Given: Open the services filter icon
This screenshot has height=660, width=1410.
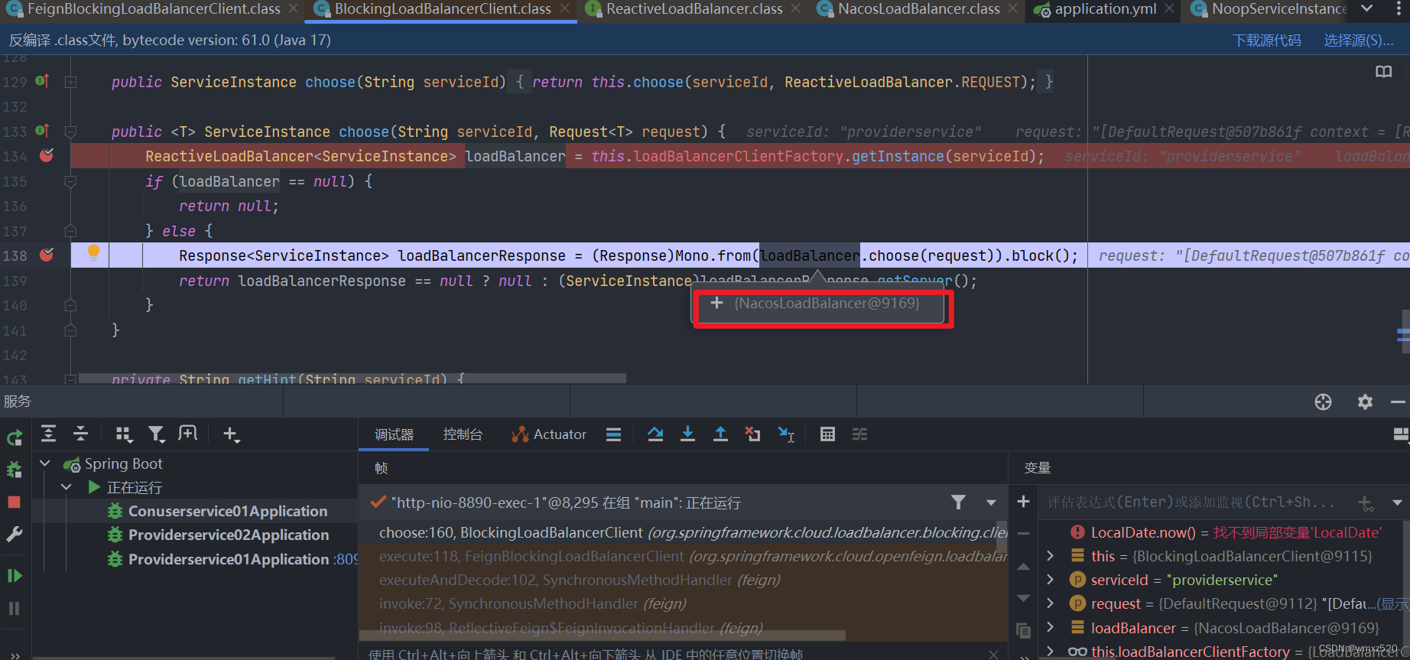Looking at the screenshot, I should pyautogui.click(x=156, y=434).
